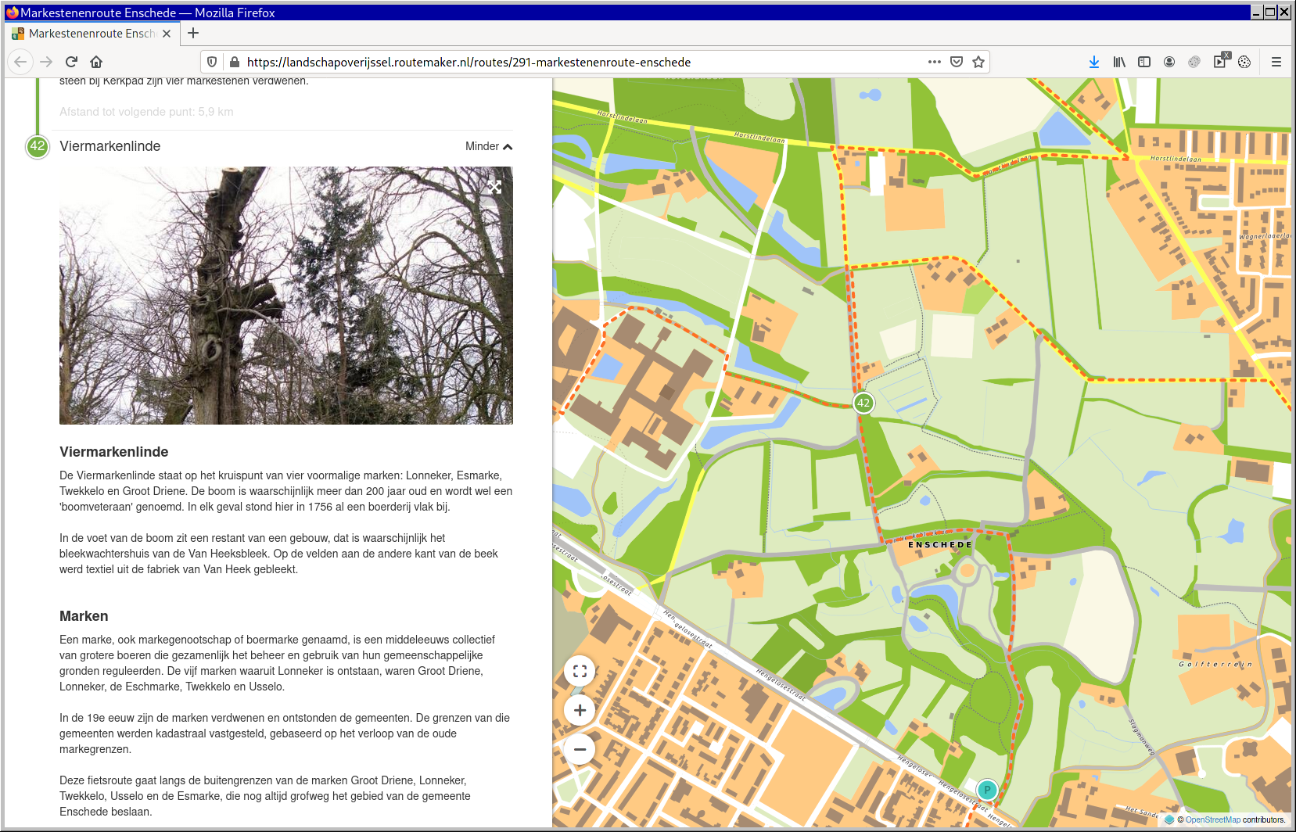Toggle the sidebars view button
The width and height of the screenshot is (1296, 832).
click(1143, 62)
